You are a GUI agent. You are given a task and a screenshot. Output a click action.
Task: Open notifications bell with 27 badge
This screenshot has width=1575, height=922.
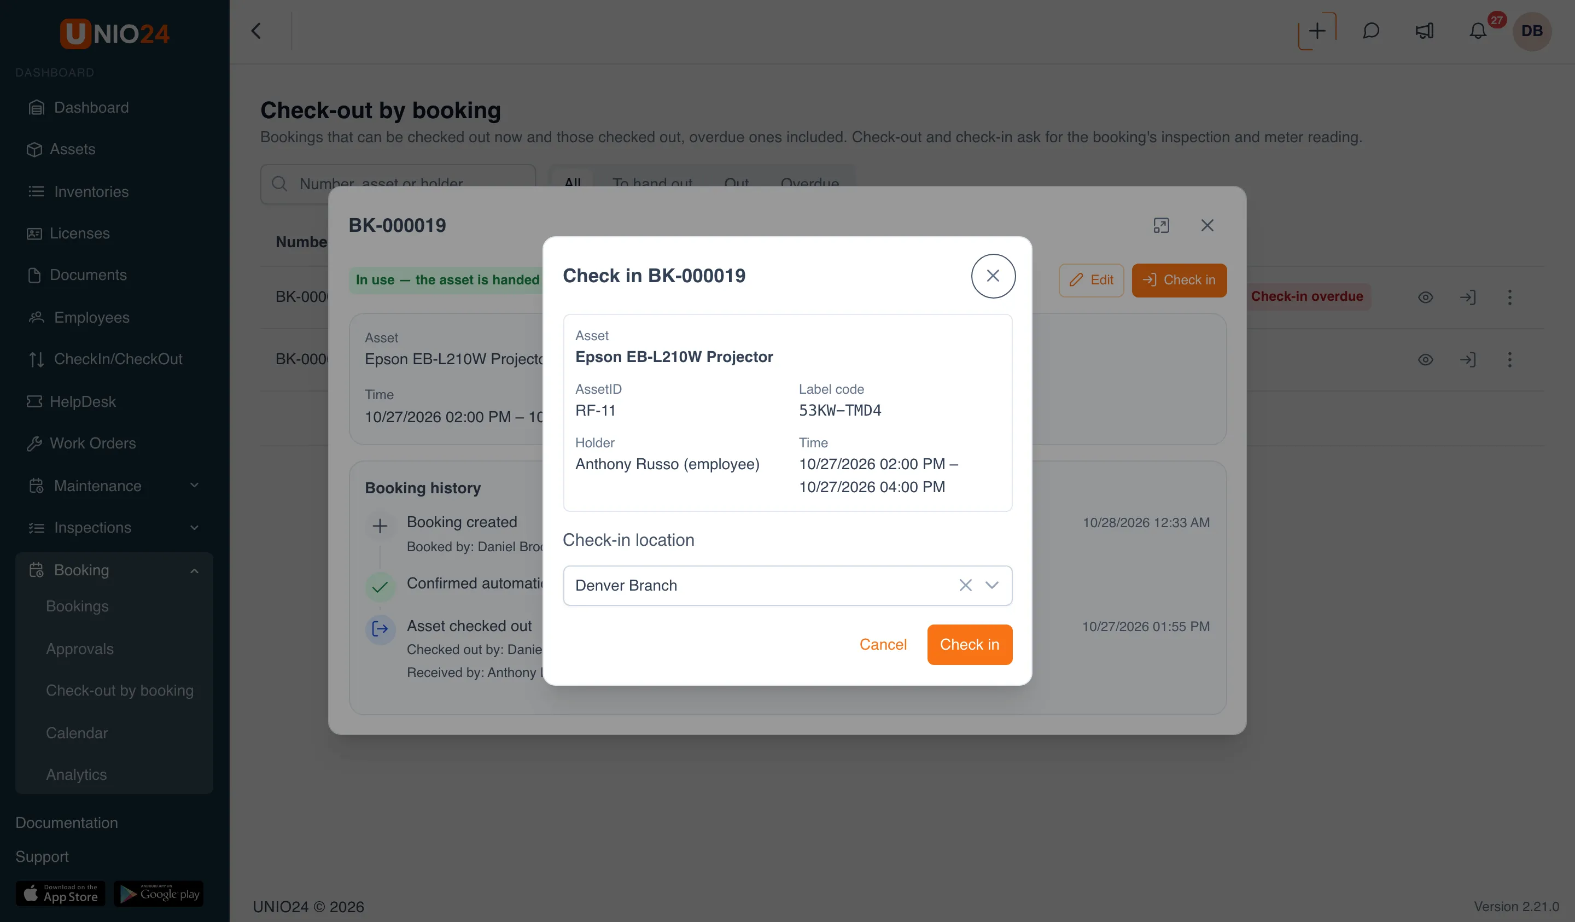1478,31
